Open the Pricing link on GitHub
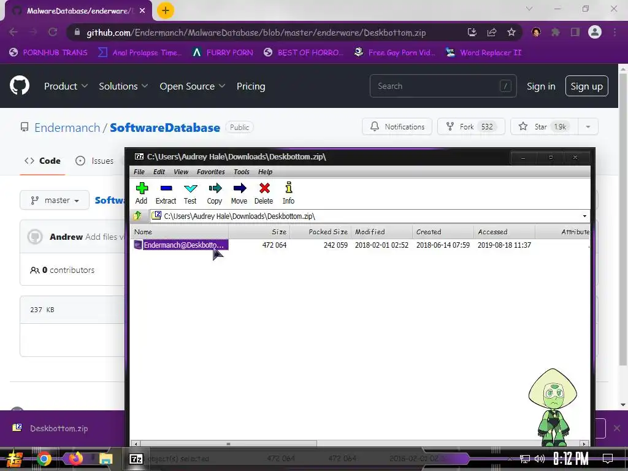This screenshot has height=471, width=628. [x=251, y=86]
